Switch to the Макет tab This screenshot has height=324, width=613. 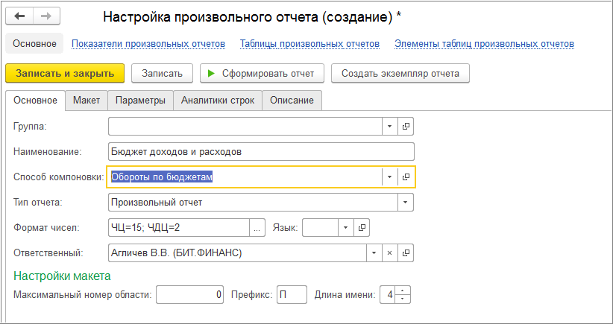point(87,101)
